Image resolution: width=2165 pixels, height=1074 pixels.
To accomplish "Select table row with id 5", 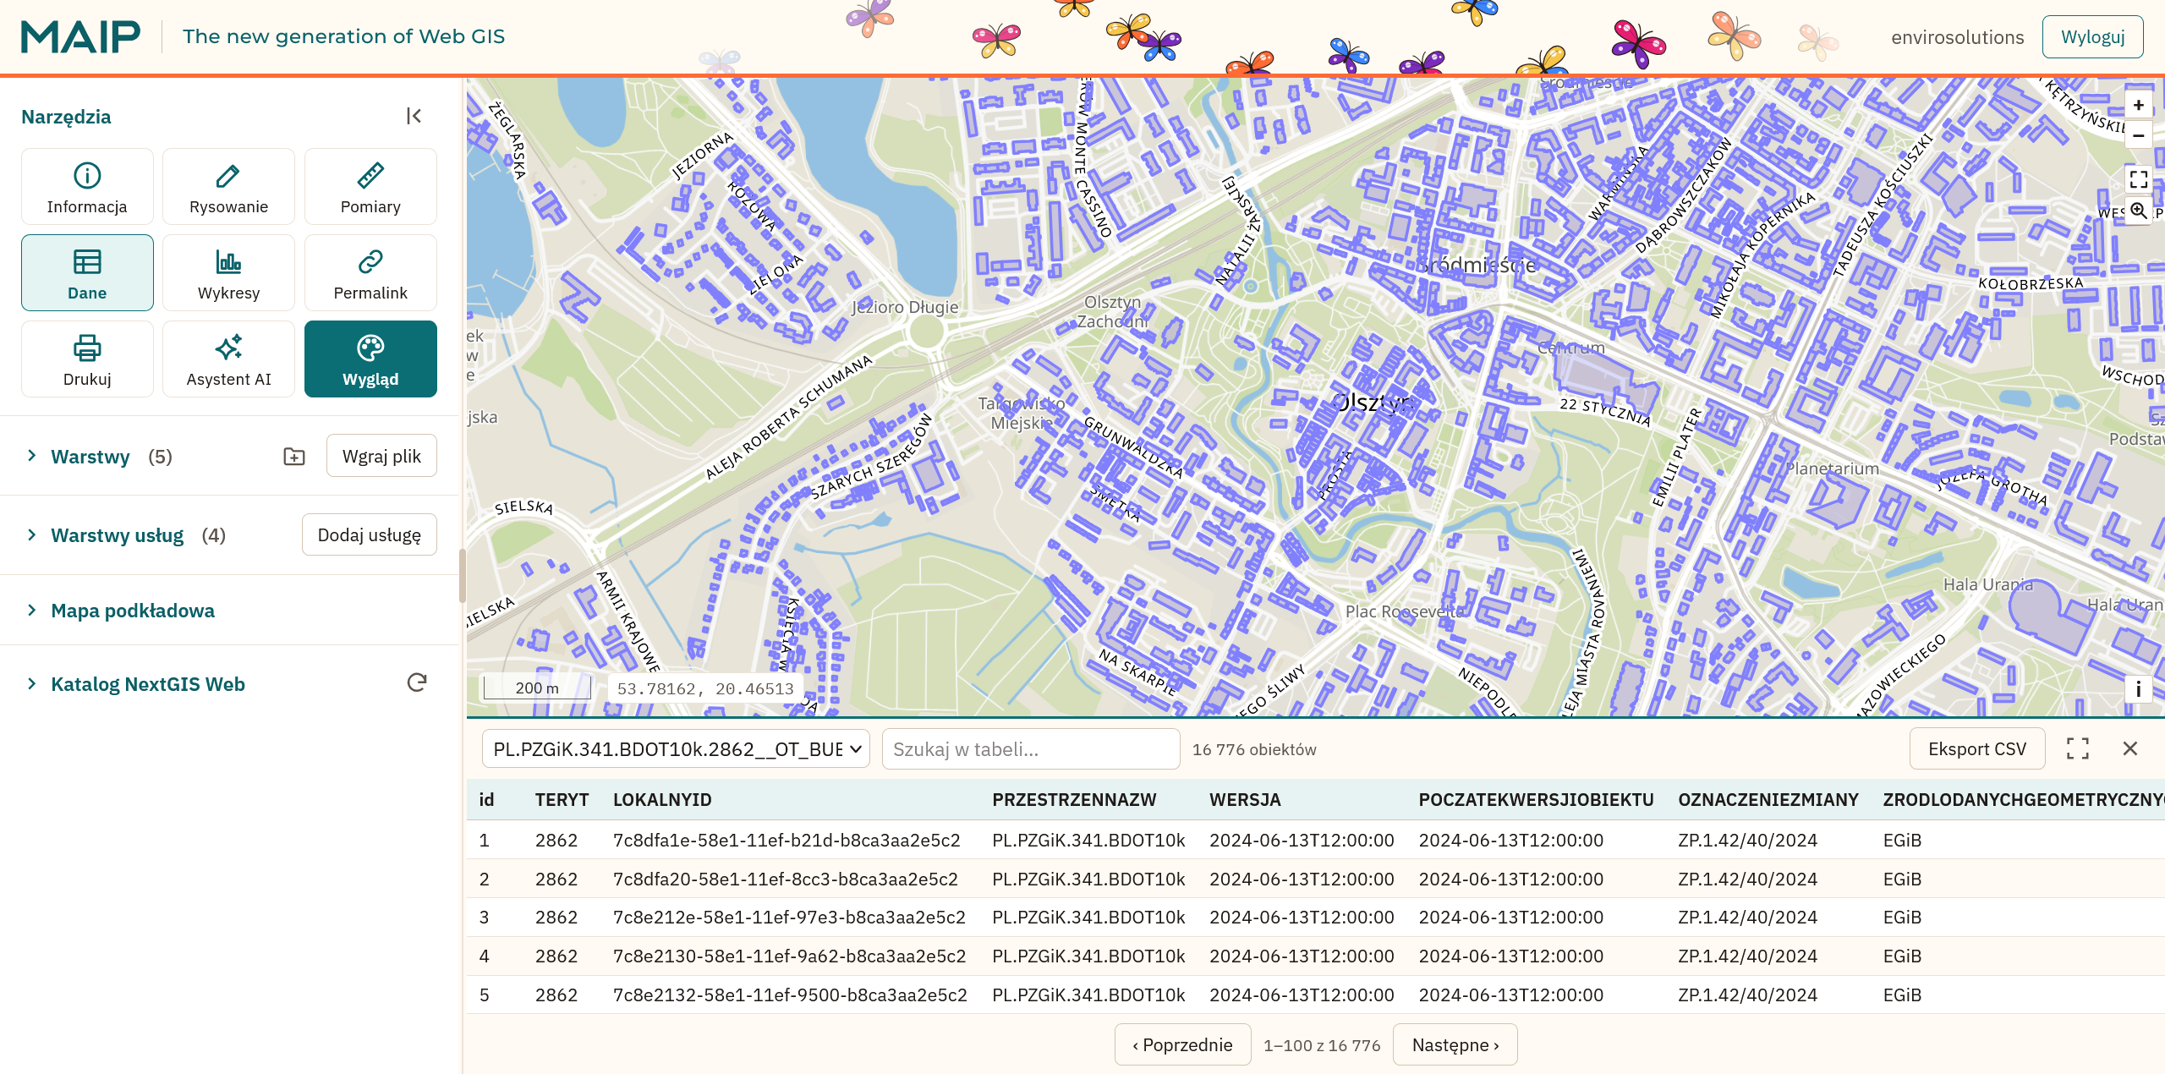I will click(1315, 995).
